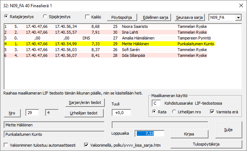Select Iida Sillanpää row
The width and height of the screenshot is (247, 151).
pyautogui.click(x=109, y=55)
